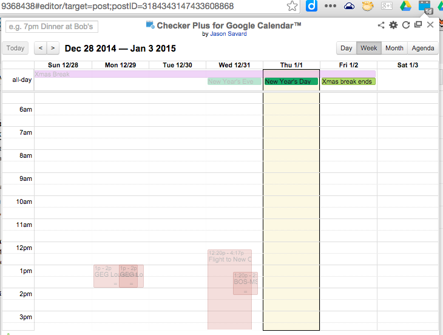Go to previous week arrow

(x=41, y=48)
